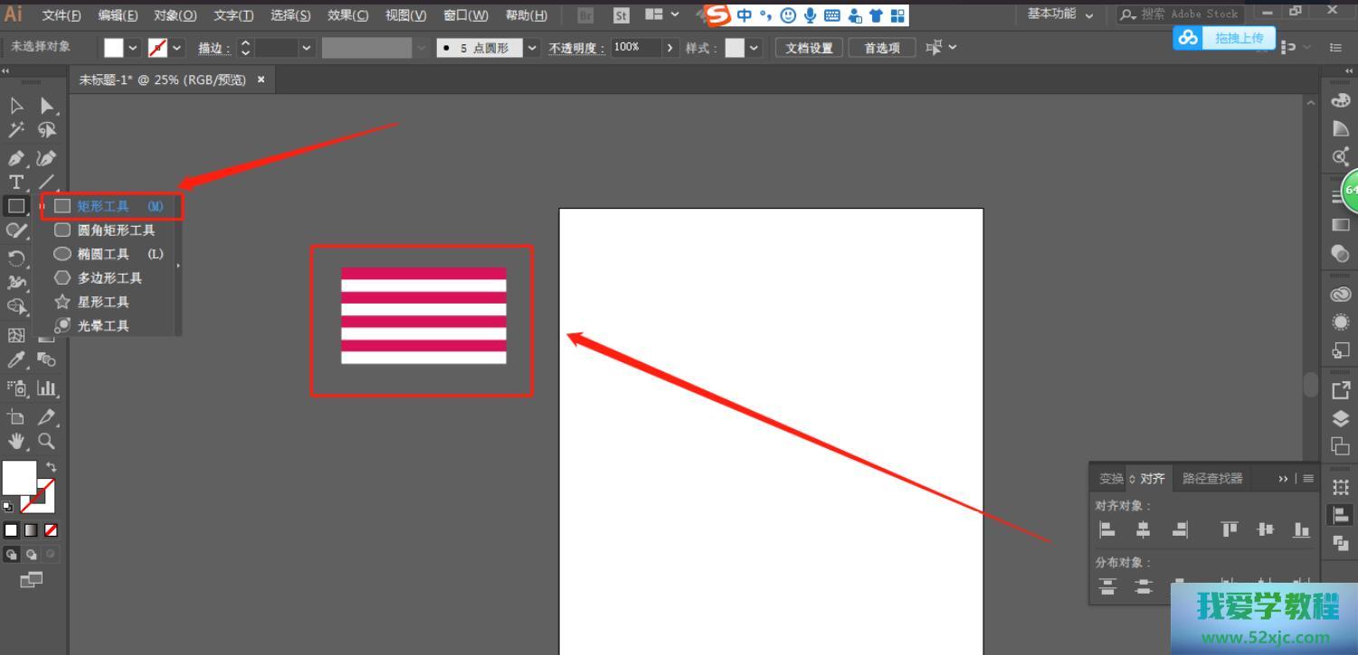Pick the Magic Wand tool

pos(16,131)
